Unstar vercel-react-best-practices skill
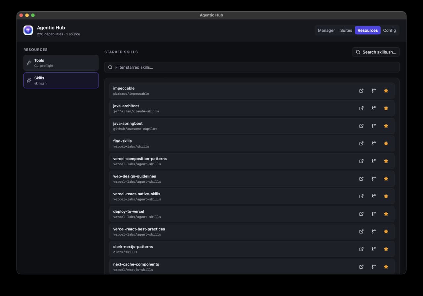423x296 pixels. (386, 232)
